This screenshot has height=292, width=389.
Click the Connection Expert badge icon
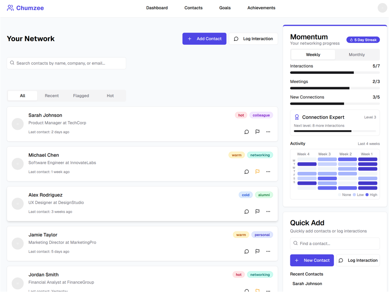pyautogui.click(x=297, y=117)
